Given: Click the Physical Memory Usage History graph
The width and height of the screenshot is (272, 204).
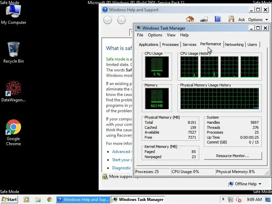Looking at the screenshot, I should (x=219, y=99).
